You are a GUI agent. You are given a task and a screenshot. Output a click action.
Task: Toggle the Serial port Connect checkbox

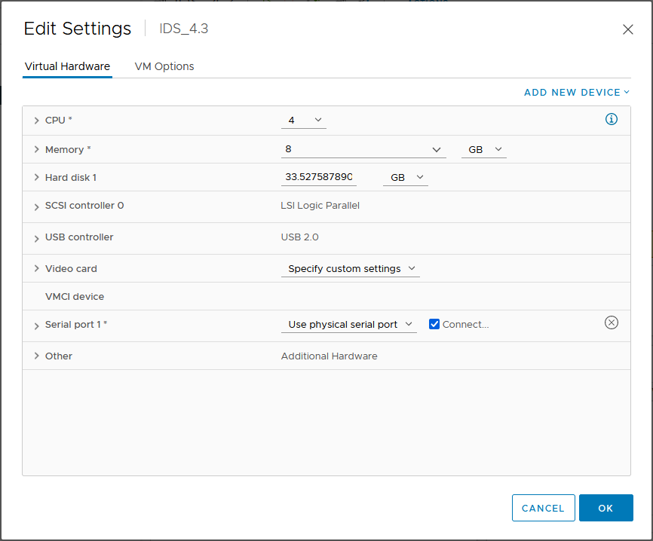click(x=434, y=324)
